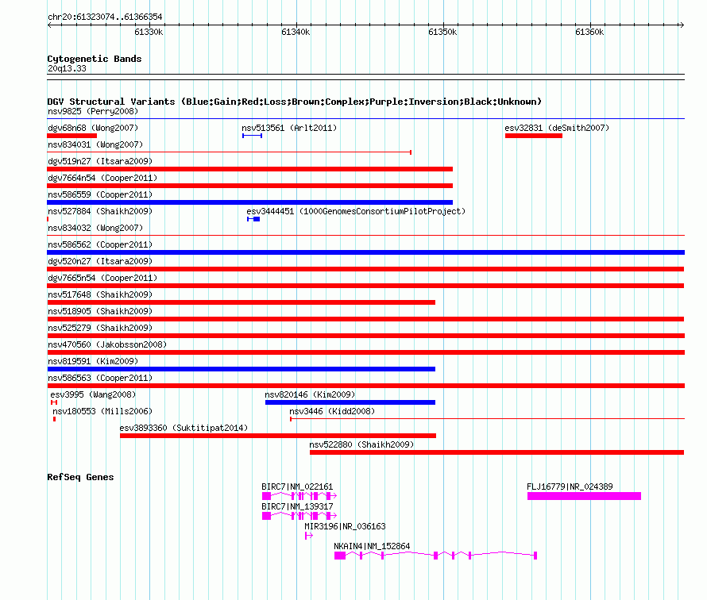This screenshot has height=600, width=707.
Task: Click the nsv517648 (Shaikh2009) red bar
Action: (241, 302)
